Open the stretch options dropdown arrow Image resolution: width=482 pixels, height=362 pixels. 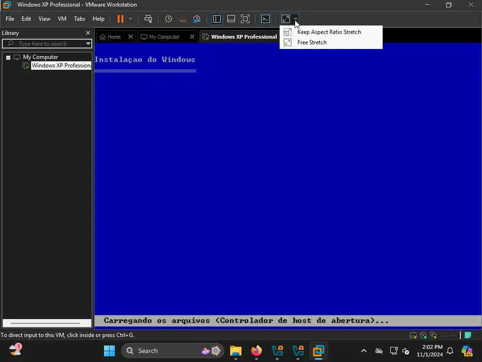coord(296,19)
